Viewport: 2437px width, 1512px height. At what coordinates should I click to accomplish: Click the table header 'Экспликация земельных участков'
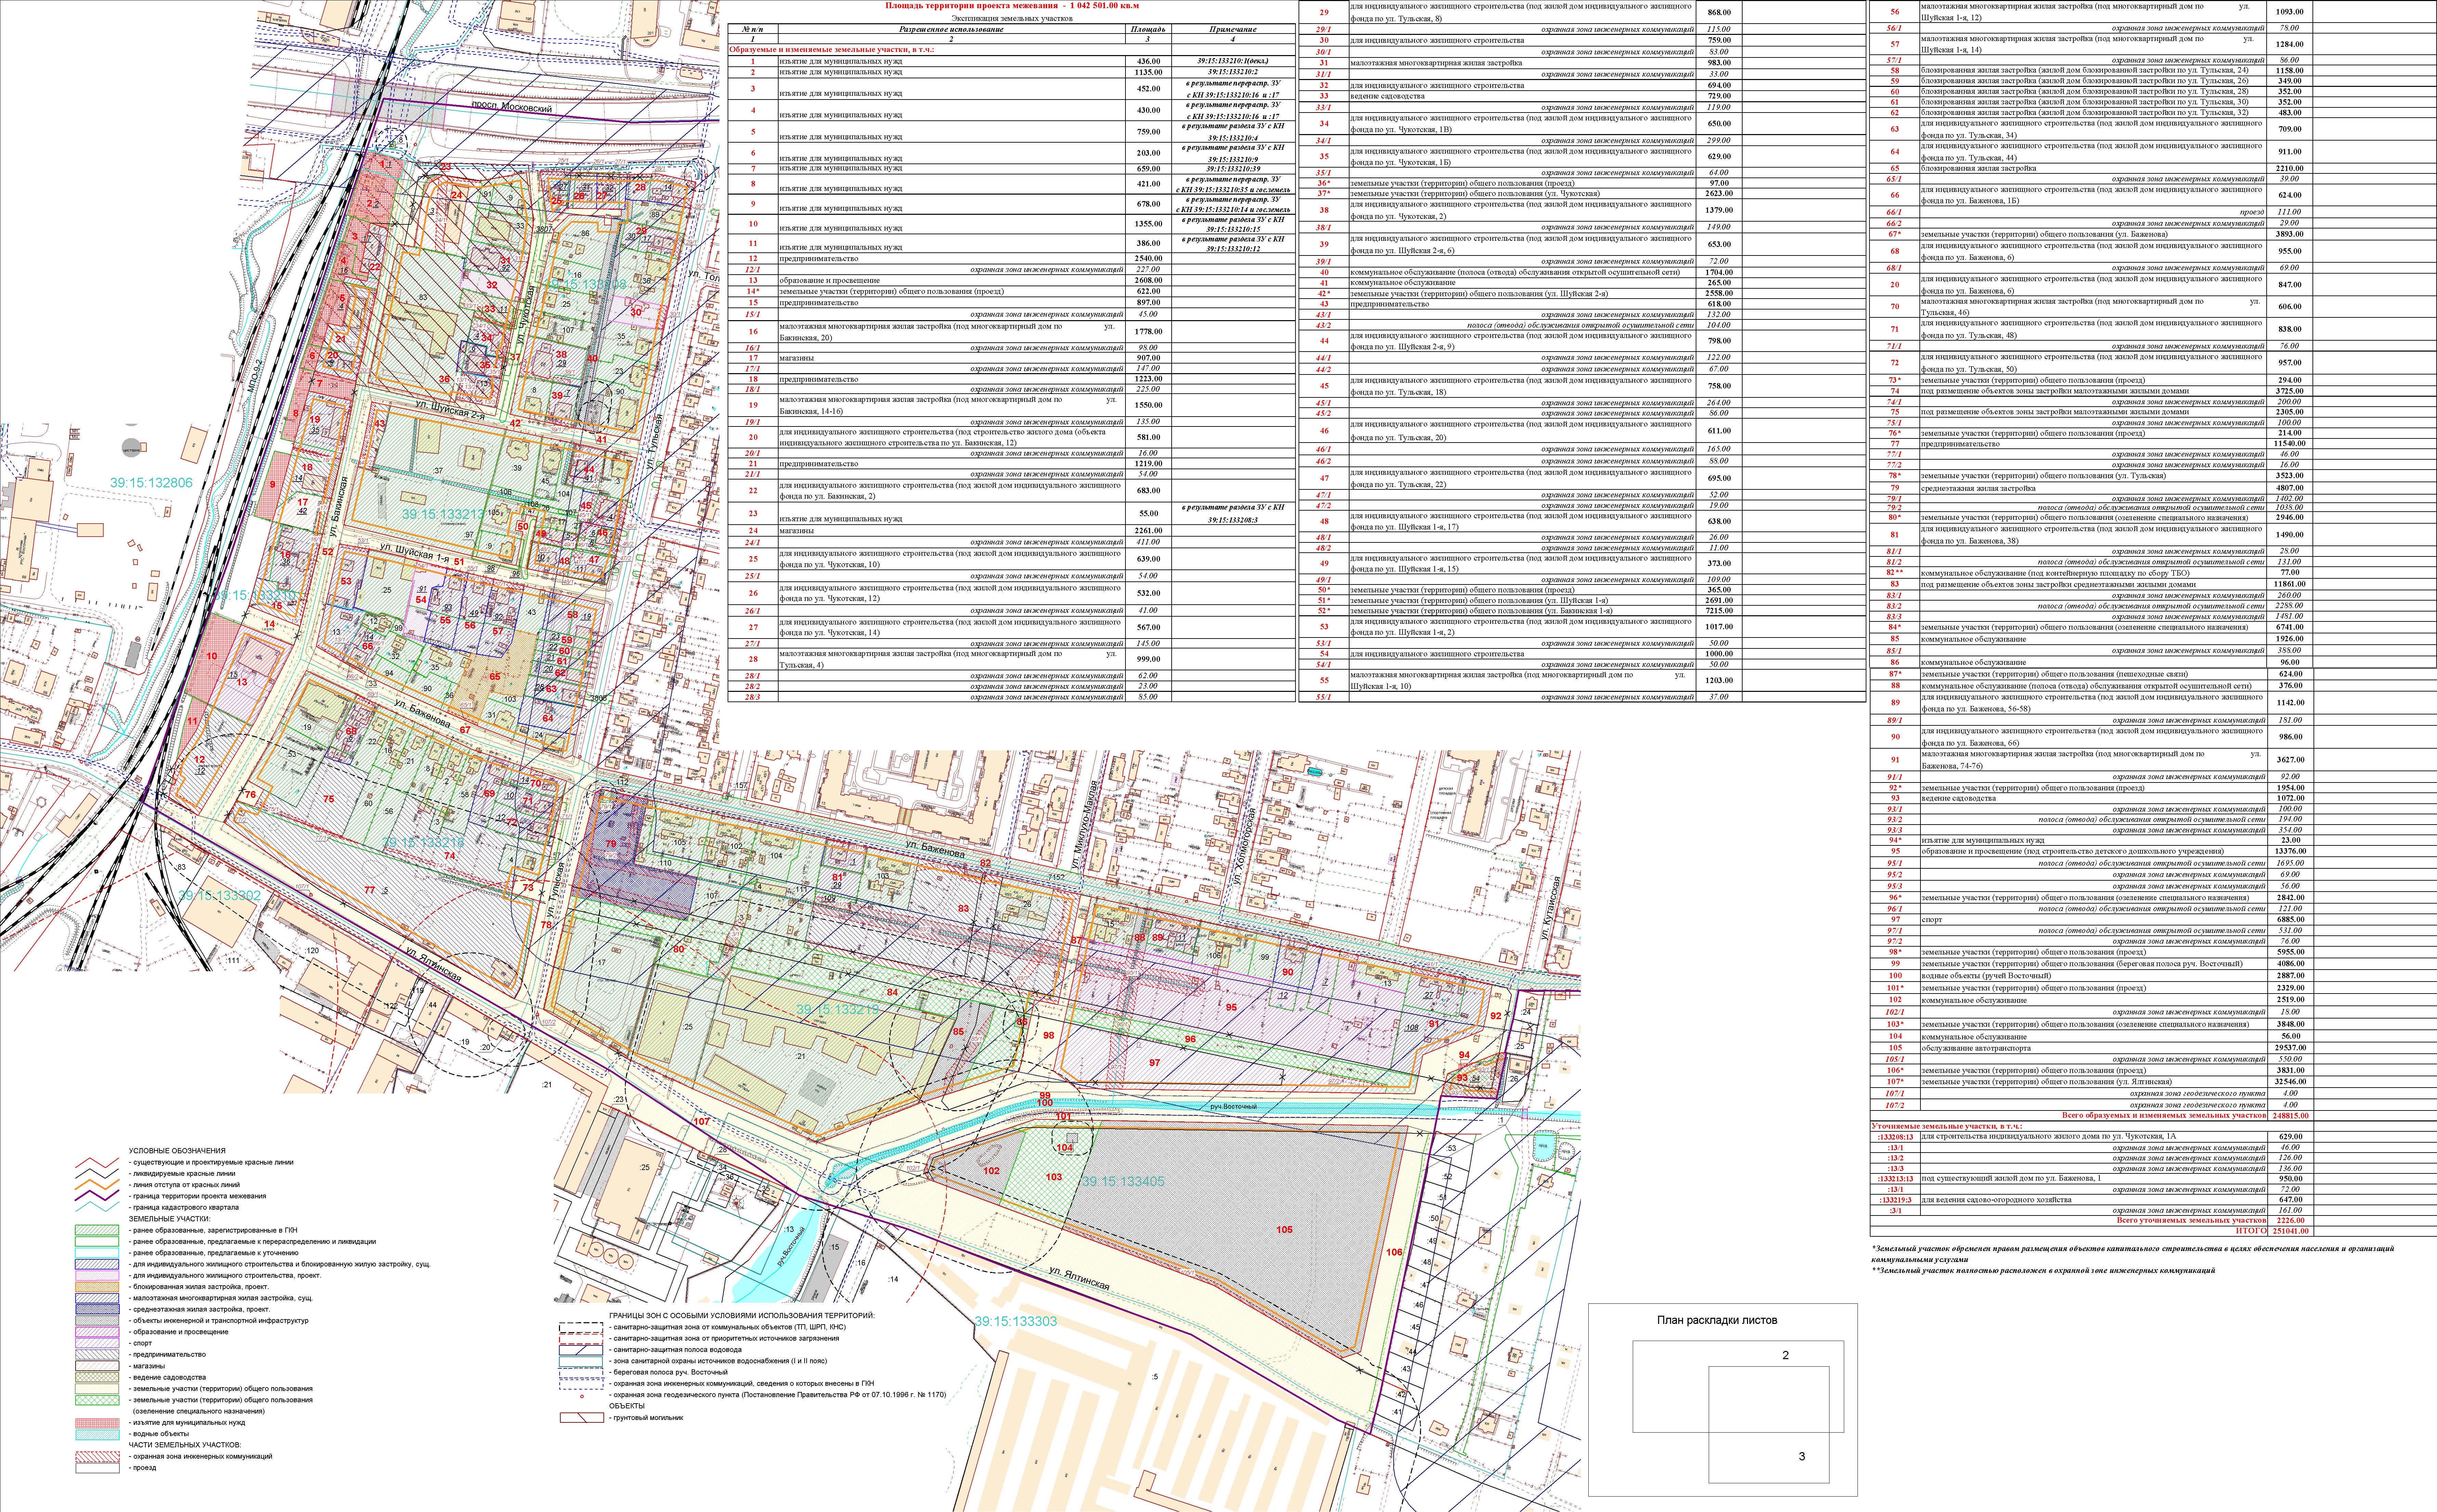point(1012,18)
